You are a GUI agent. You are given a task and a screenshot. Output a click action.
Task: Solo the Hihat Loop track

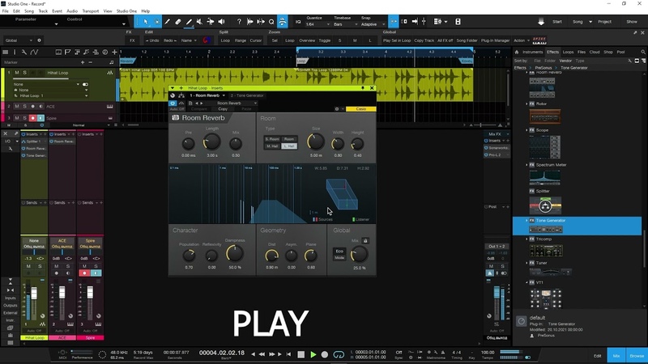pyautogui.click(x=25, y=73)
